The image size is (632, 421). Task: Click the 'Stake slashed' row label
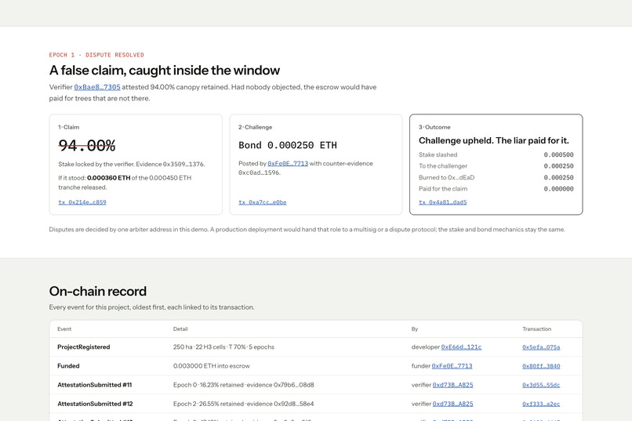(x=438, y=154)
